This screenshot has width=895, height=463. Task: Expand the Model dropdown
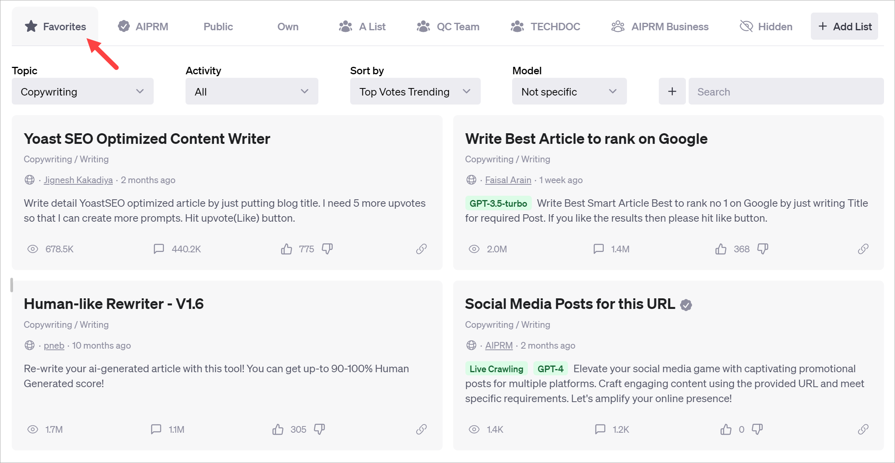coord(569,92)
